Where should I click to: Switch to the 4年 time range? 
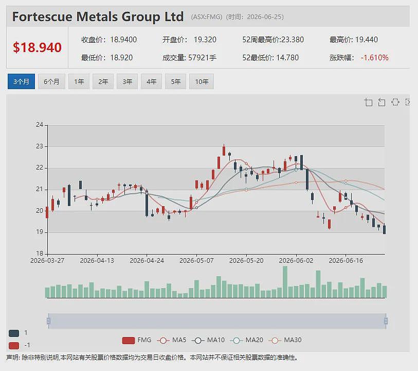tap(152, 81)
